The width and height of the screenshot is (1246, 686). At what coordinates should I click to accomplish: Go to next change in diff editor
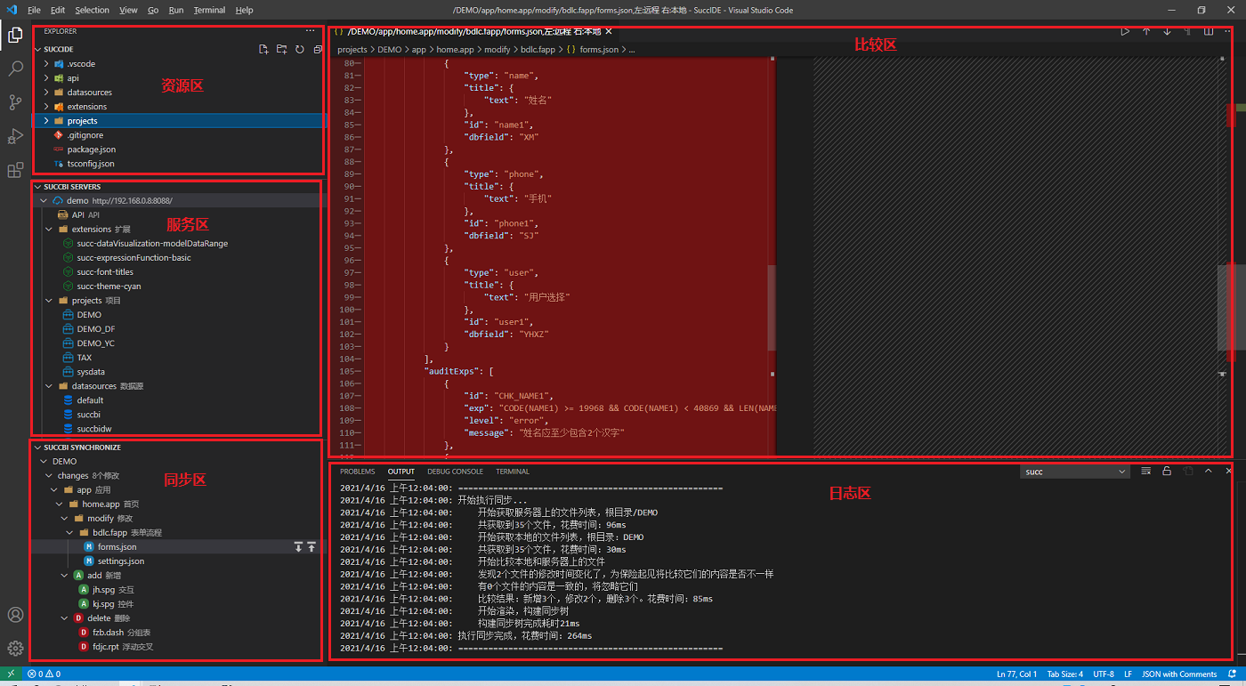click(1167, 32)
